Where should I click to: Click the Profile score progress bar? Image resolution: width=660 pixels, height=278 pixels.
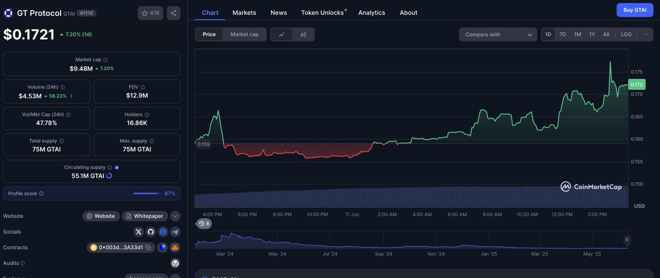(x=147, y=193)
